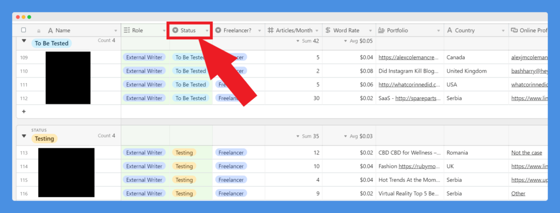Image resolution: width=560 pixels, height=213 pixels.
Task: Open the spareparts link in row 112
Action: [x=417, y=98]
